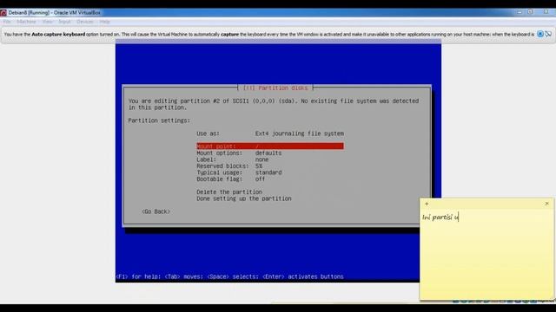Close the yellow sticky note
The width and height of the screenshot is (556, 312).
click(x=546, y=204)
